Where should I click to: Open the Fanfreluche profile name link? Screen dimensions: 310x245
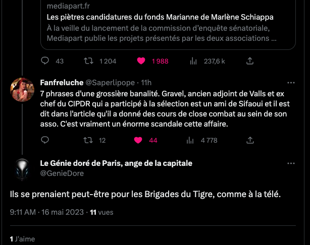coord(58,82)
